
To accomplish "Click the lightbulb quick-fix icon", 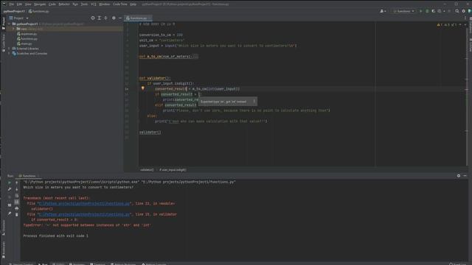I will click(142, 88).
